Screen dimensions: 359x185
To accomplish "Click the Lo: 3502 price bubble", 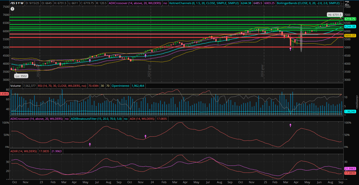I will (21, 76).
